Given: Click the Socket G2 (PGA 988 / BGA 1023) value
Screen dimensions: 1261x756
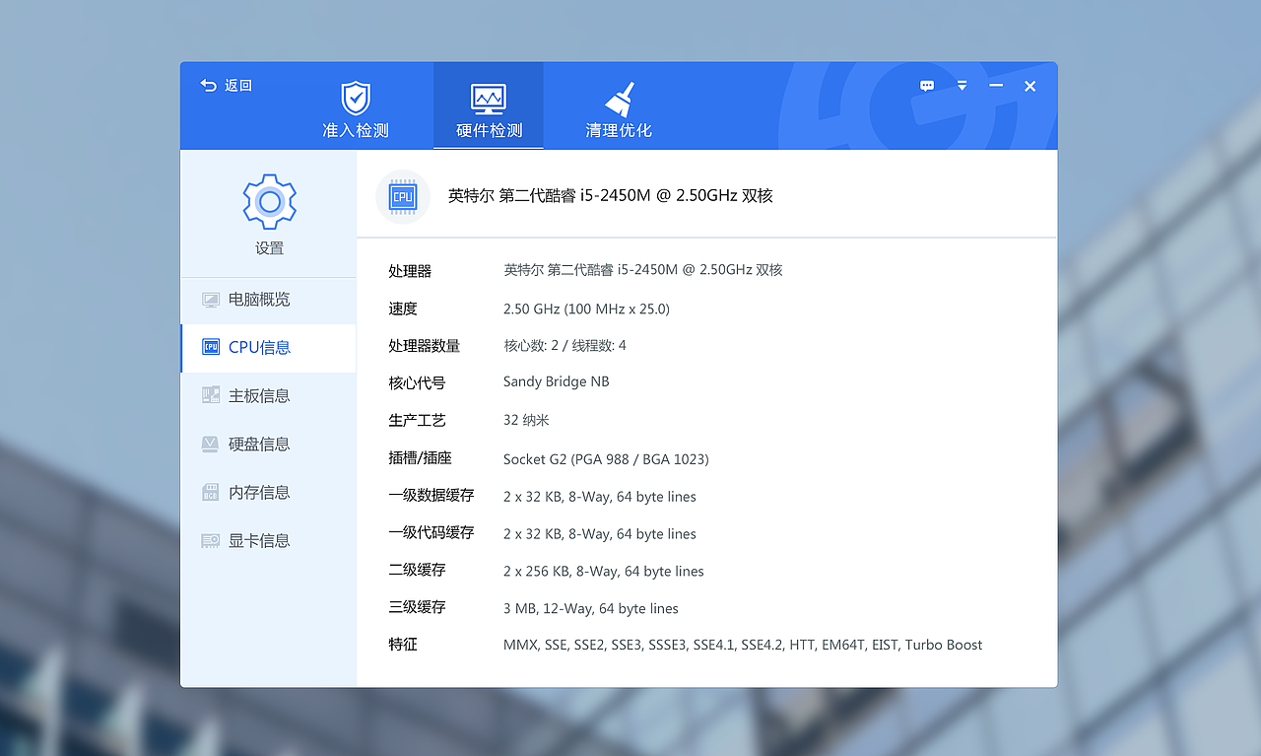Looking at the screenshot, I should (x=606, y=459).
